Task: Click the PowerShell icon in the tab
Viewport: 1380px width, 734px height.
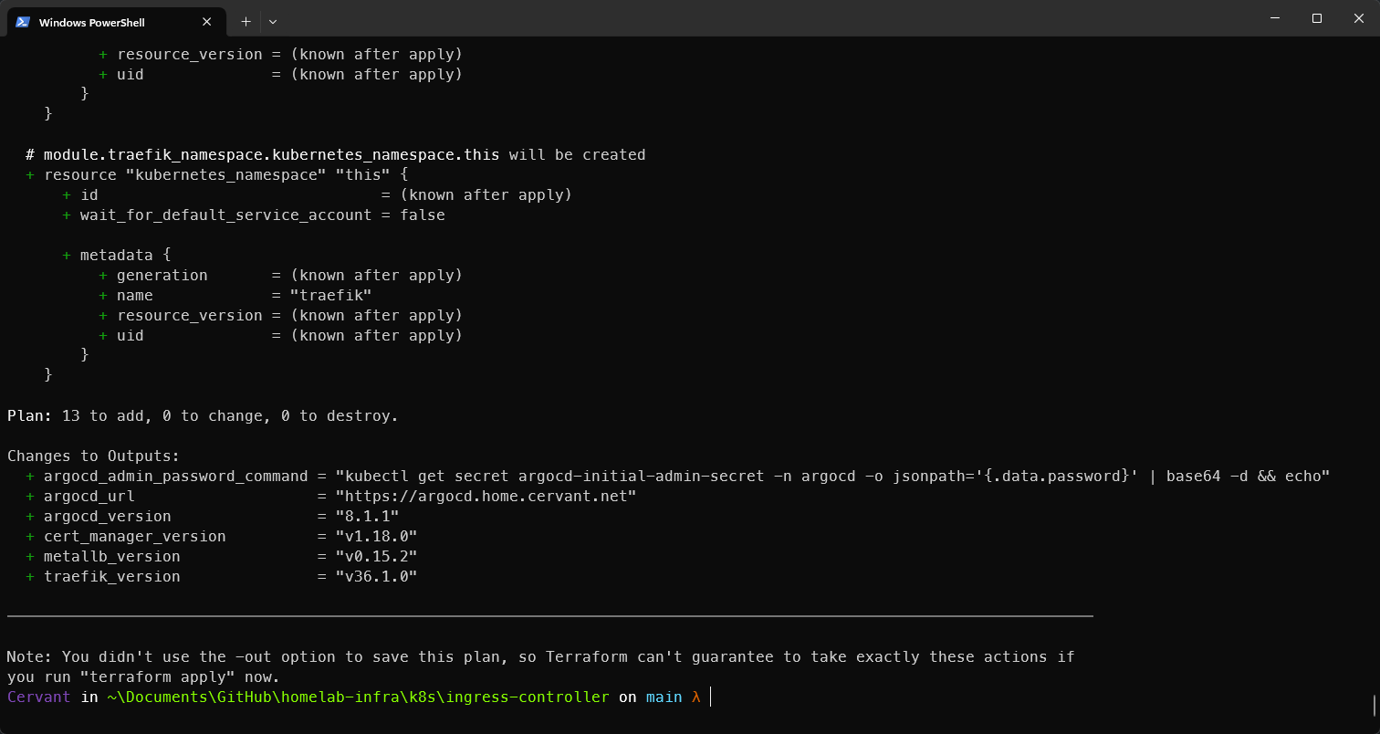Action: click(x=23, y=22)
